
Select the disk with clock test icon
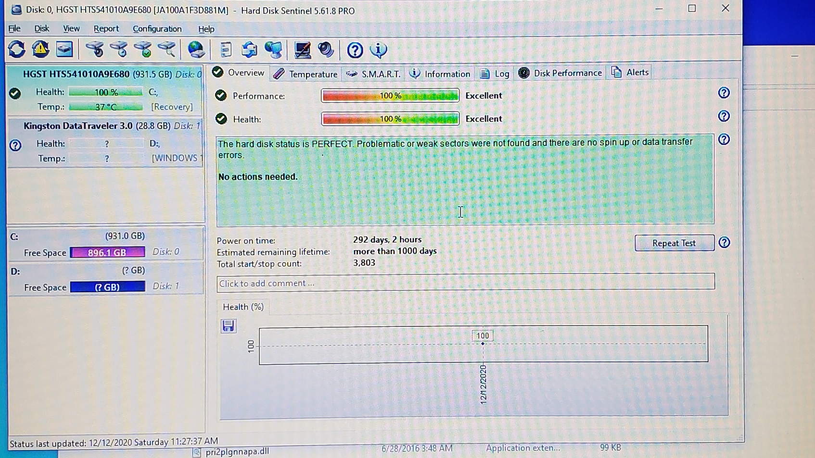tap(119, 50)
